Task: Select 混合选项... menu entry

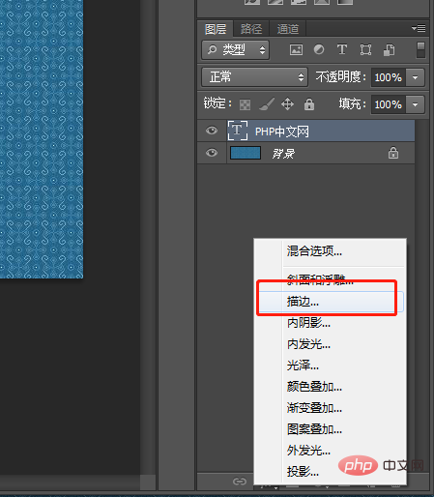Action: [x=314, y=251]
